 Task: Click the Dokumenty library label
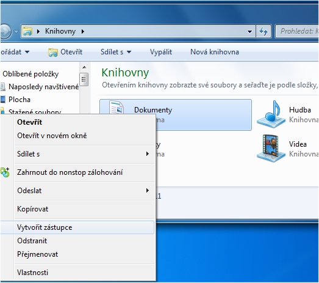153,110
